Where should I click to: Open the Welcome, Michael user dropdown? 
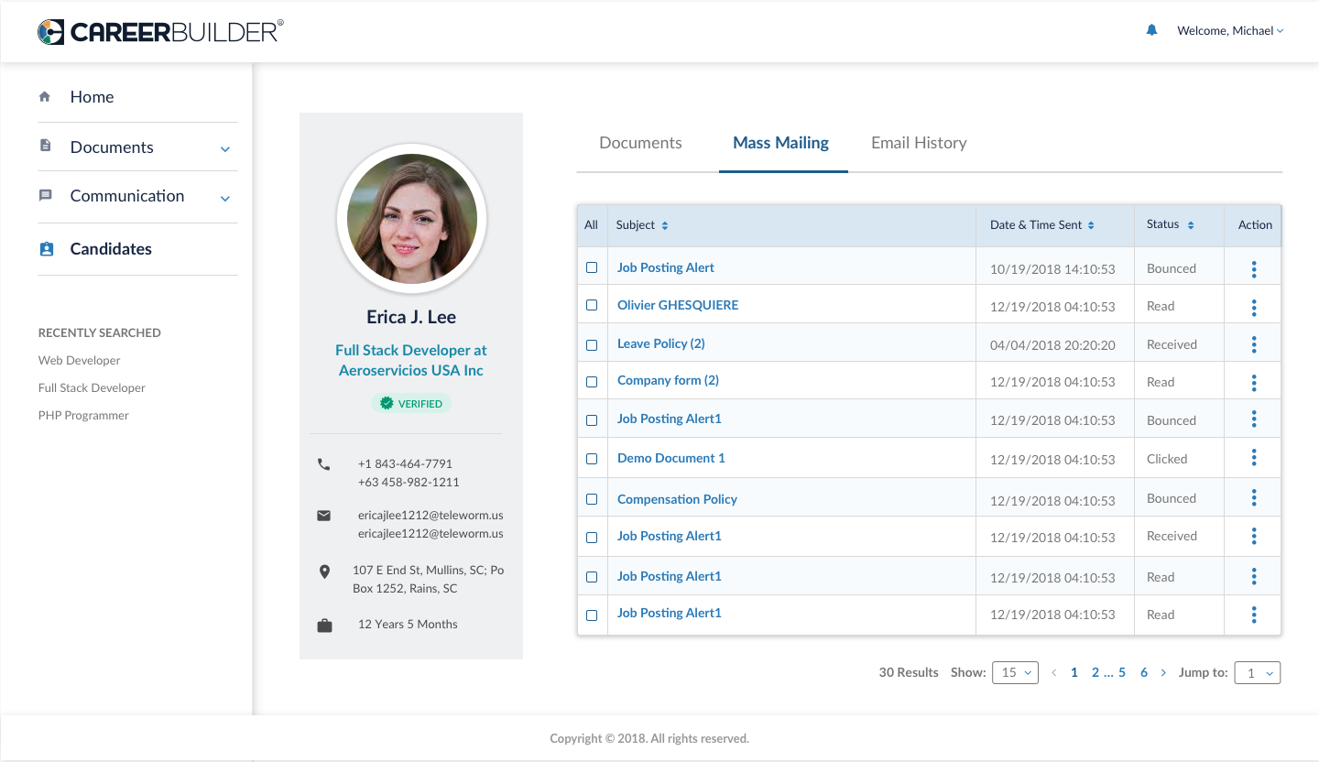(1230, 31)
